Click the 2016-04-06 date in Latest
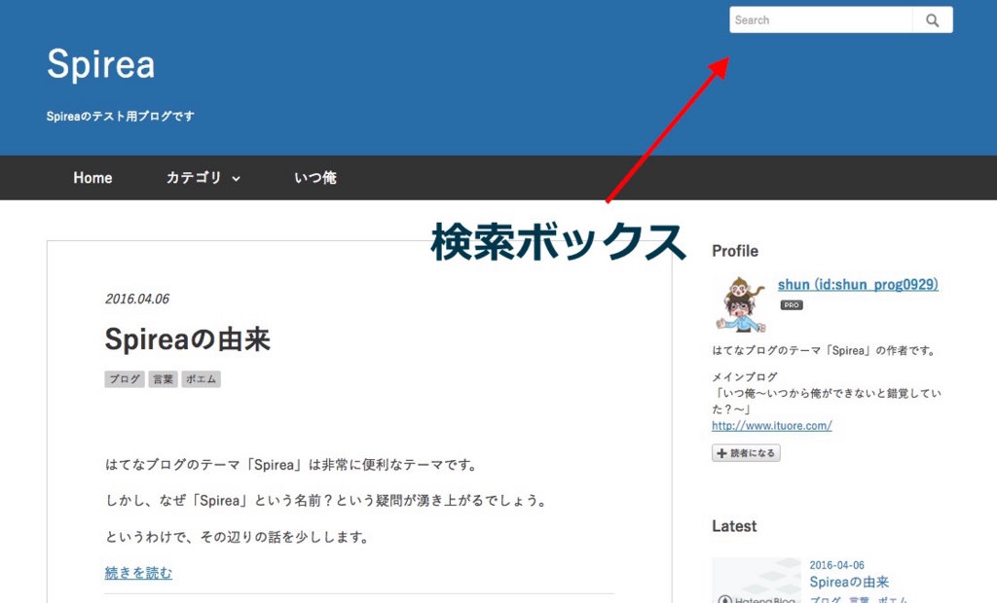The width and height of the screenshot is (997, 603). (836, 565)
